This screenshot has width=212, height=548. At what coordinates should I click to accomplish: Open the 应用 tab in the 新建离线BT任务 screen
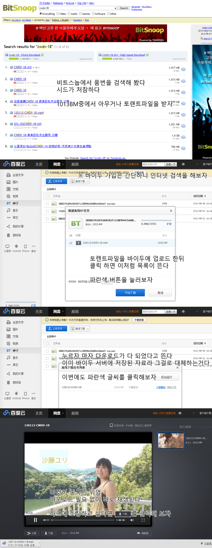tap(75, 164)
